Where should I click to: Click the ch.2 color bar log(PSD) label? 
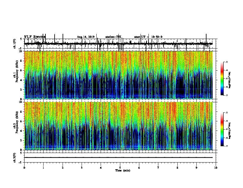230,131
